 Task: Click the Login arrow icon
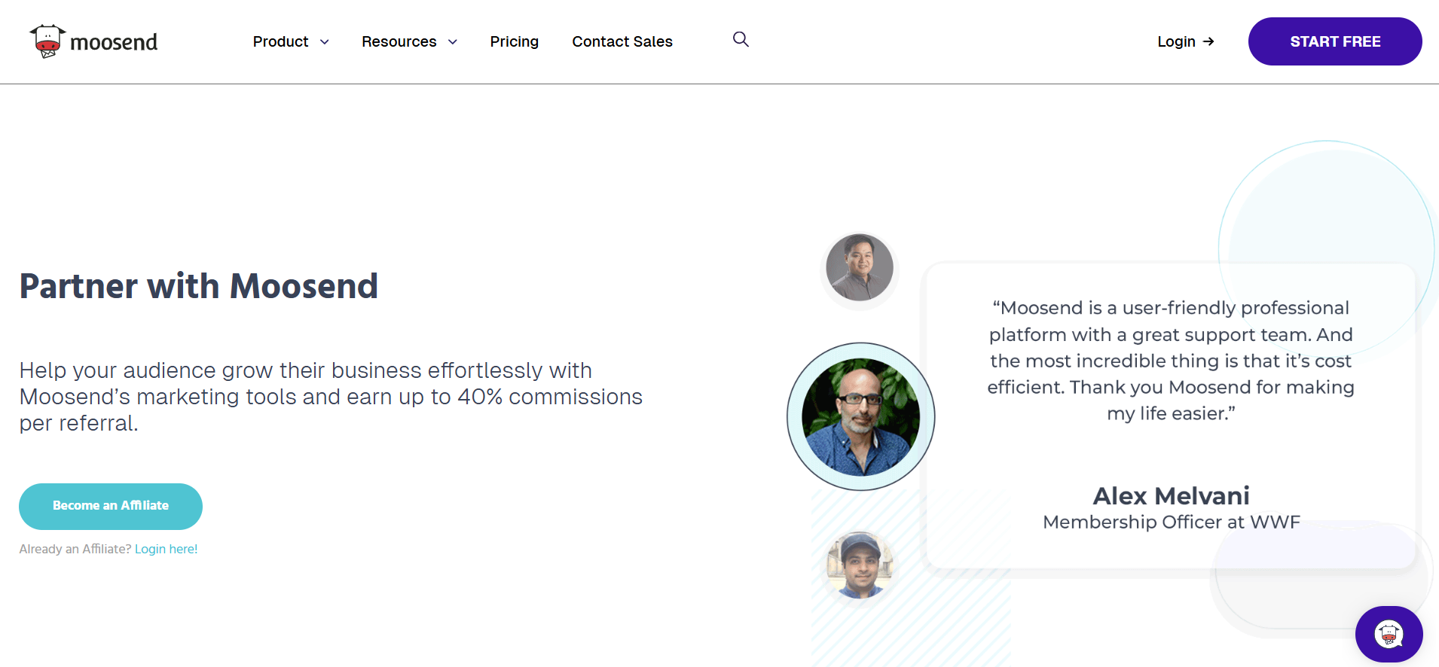pos(1208,41)
